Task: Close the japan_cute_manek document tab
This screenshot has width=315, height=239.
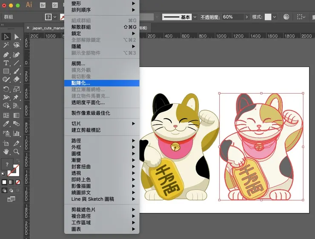Action: point(28,28)
